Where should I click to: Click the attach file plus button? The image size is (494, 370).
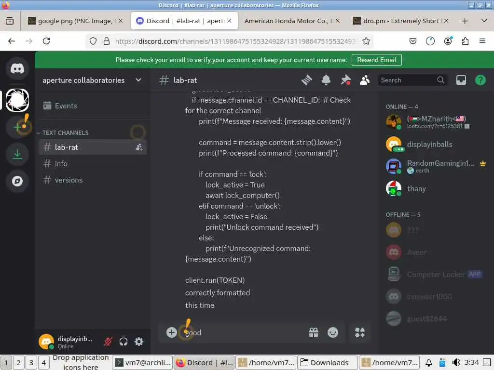[x=172, y=332]
